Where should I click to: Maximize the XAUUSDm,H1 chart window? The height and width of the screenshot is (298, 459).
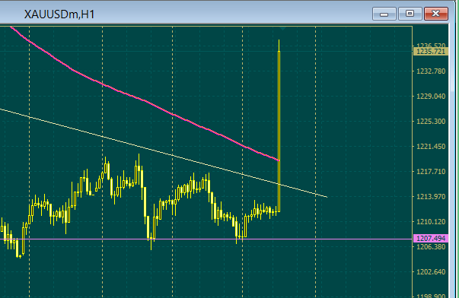410,14
